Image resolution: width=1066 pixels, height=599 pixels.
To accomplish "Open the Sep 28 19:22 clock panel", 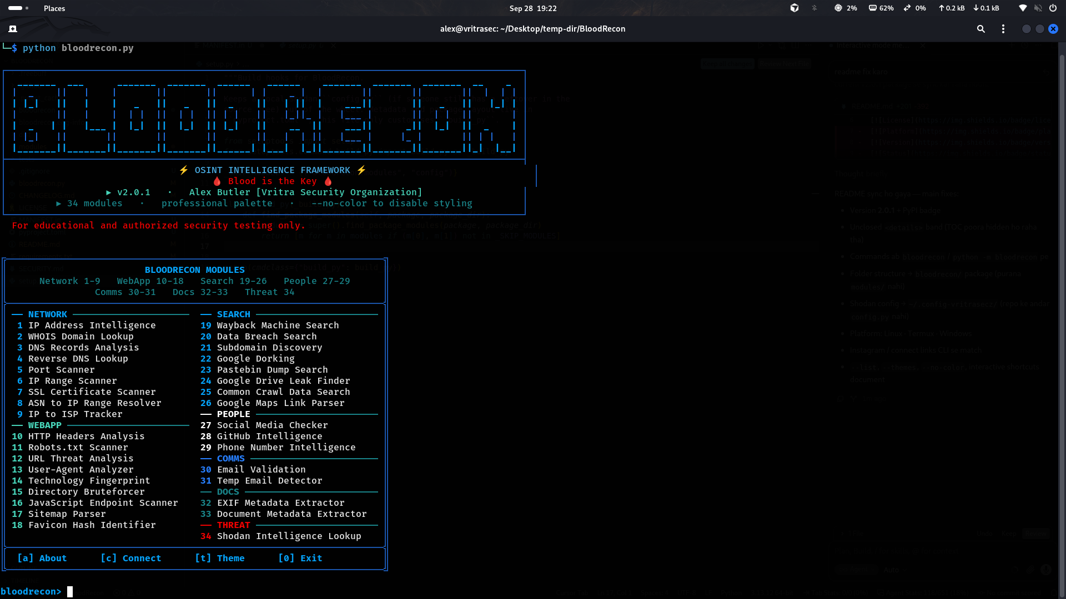I will 533,8.
